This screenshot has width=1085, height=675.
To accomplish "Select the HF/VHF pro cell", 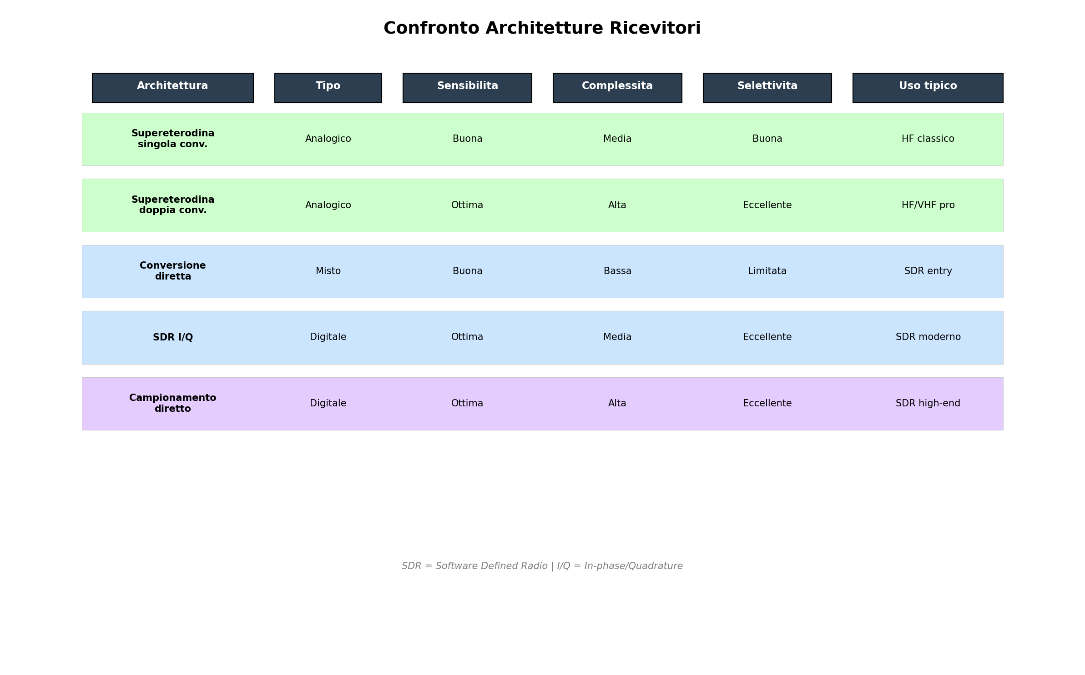I will [x=928, y=205].
